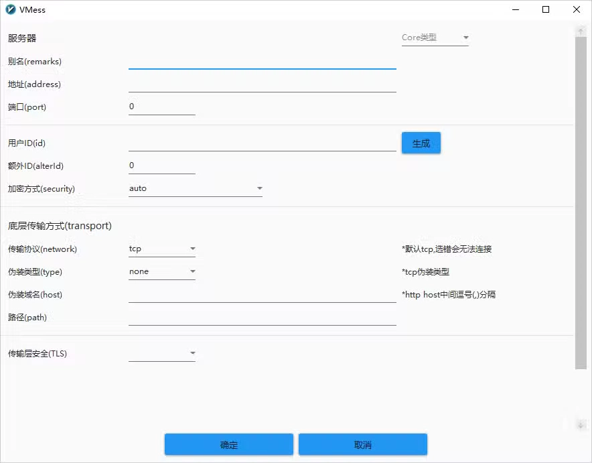Click the 生成 button to generate a user ID
The width and height of the screenshot is (592, 463).
pos(421,143)
